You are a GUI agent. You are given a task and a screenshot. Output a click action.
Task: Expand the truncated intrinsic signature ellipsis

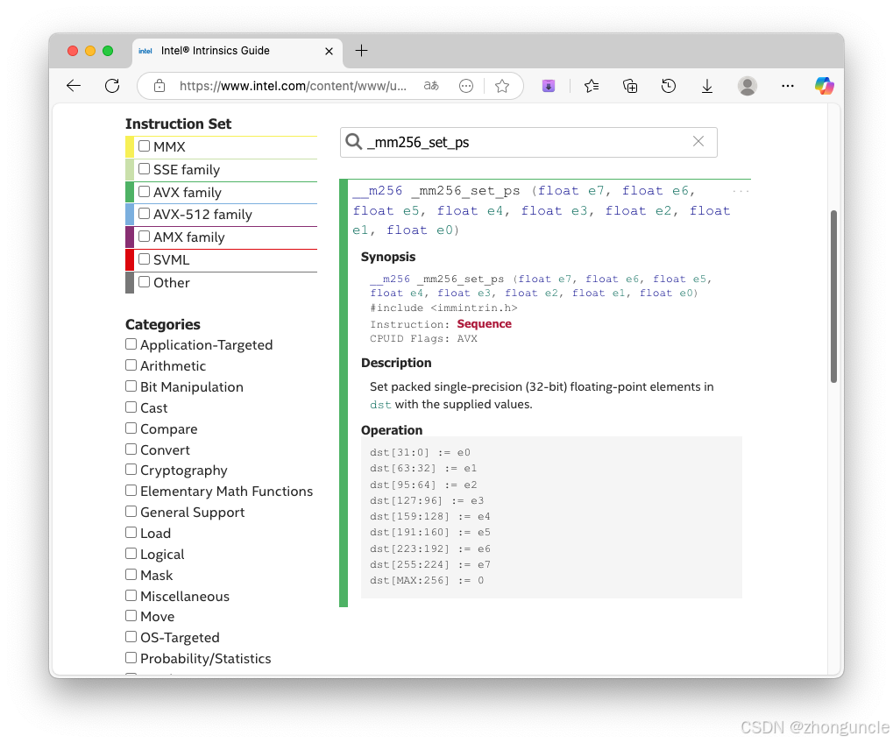(741, 189)
